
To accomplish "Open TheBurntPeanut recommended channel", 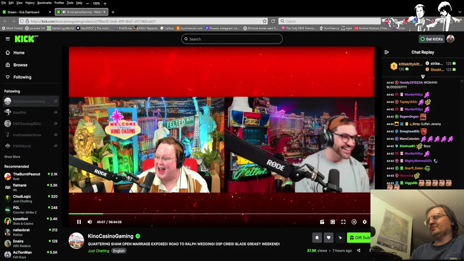I will pos(31,176).
